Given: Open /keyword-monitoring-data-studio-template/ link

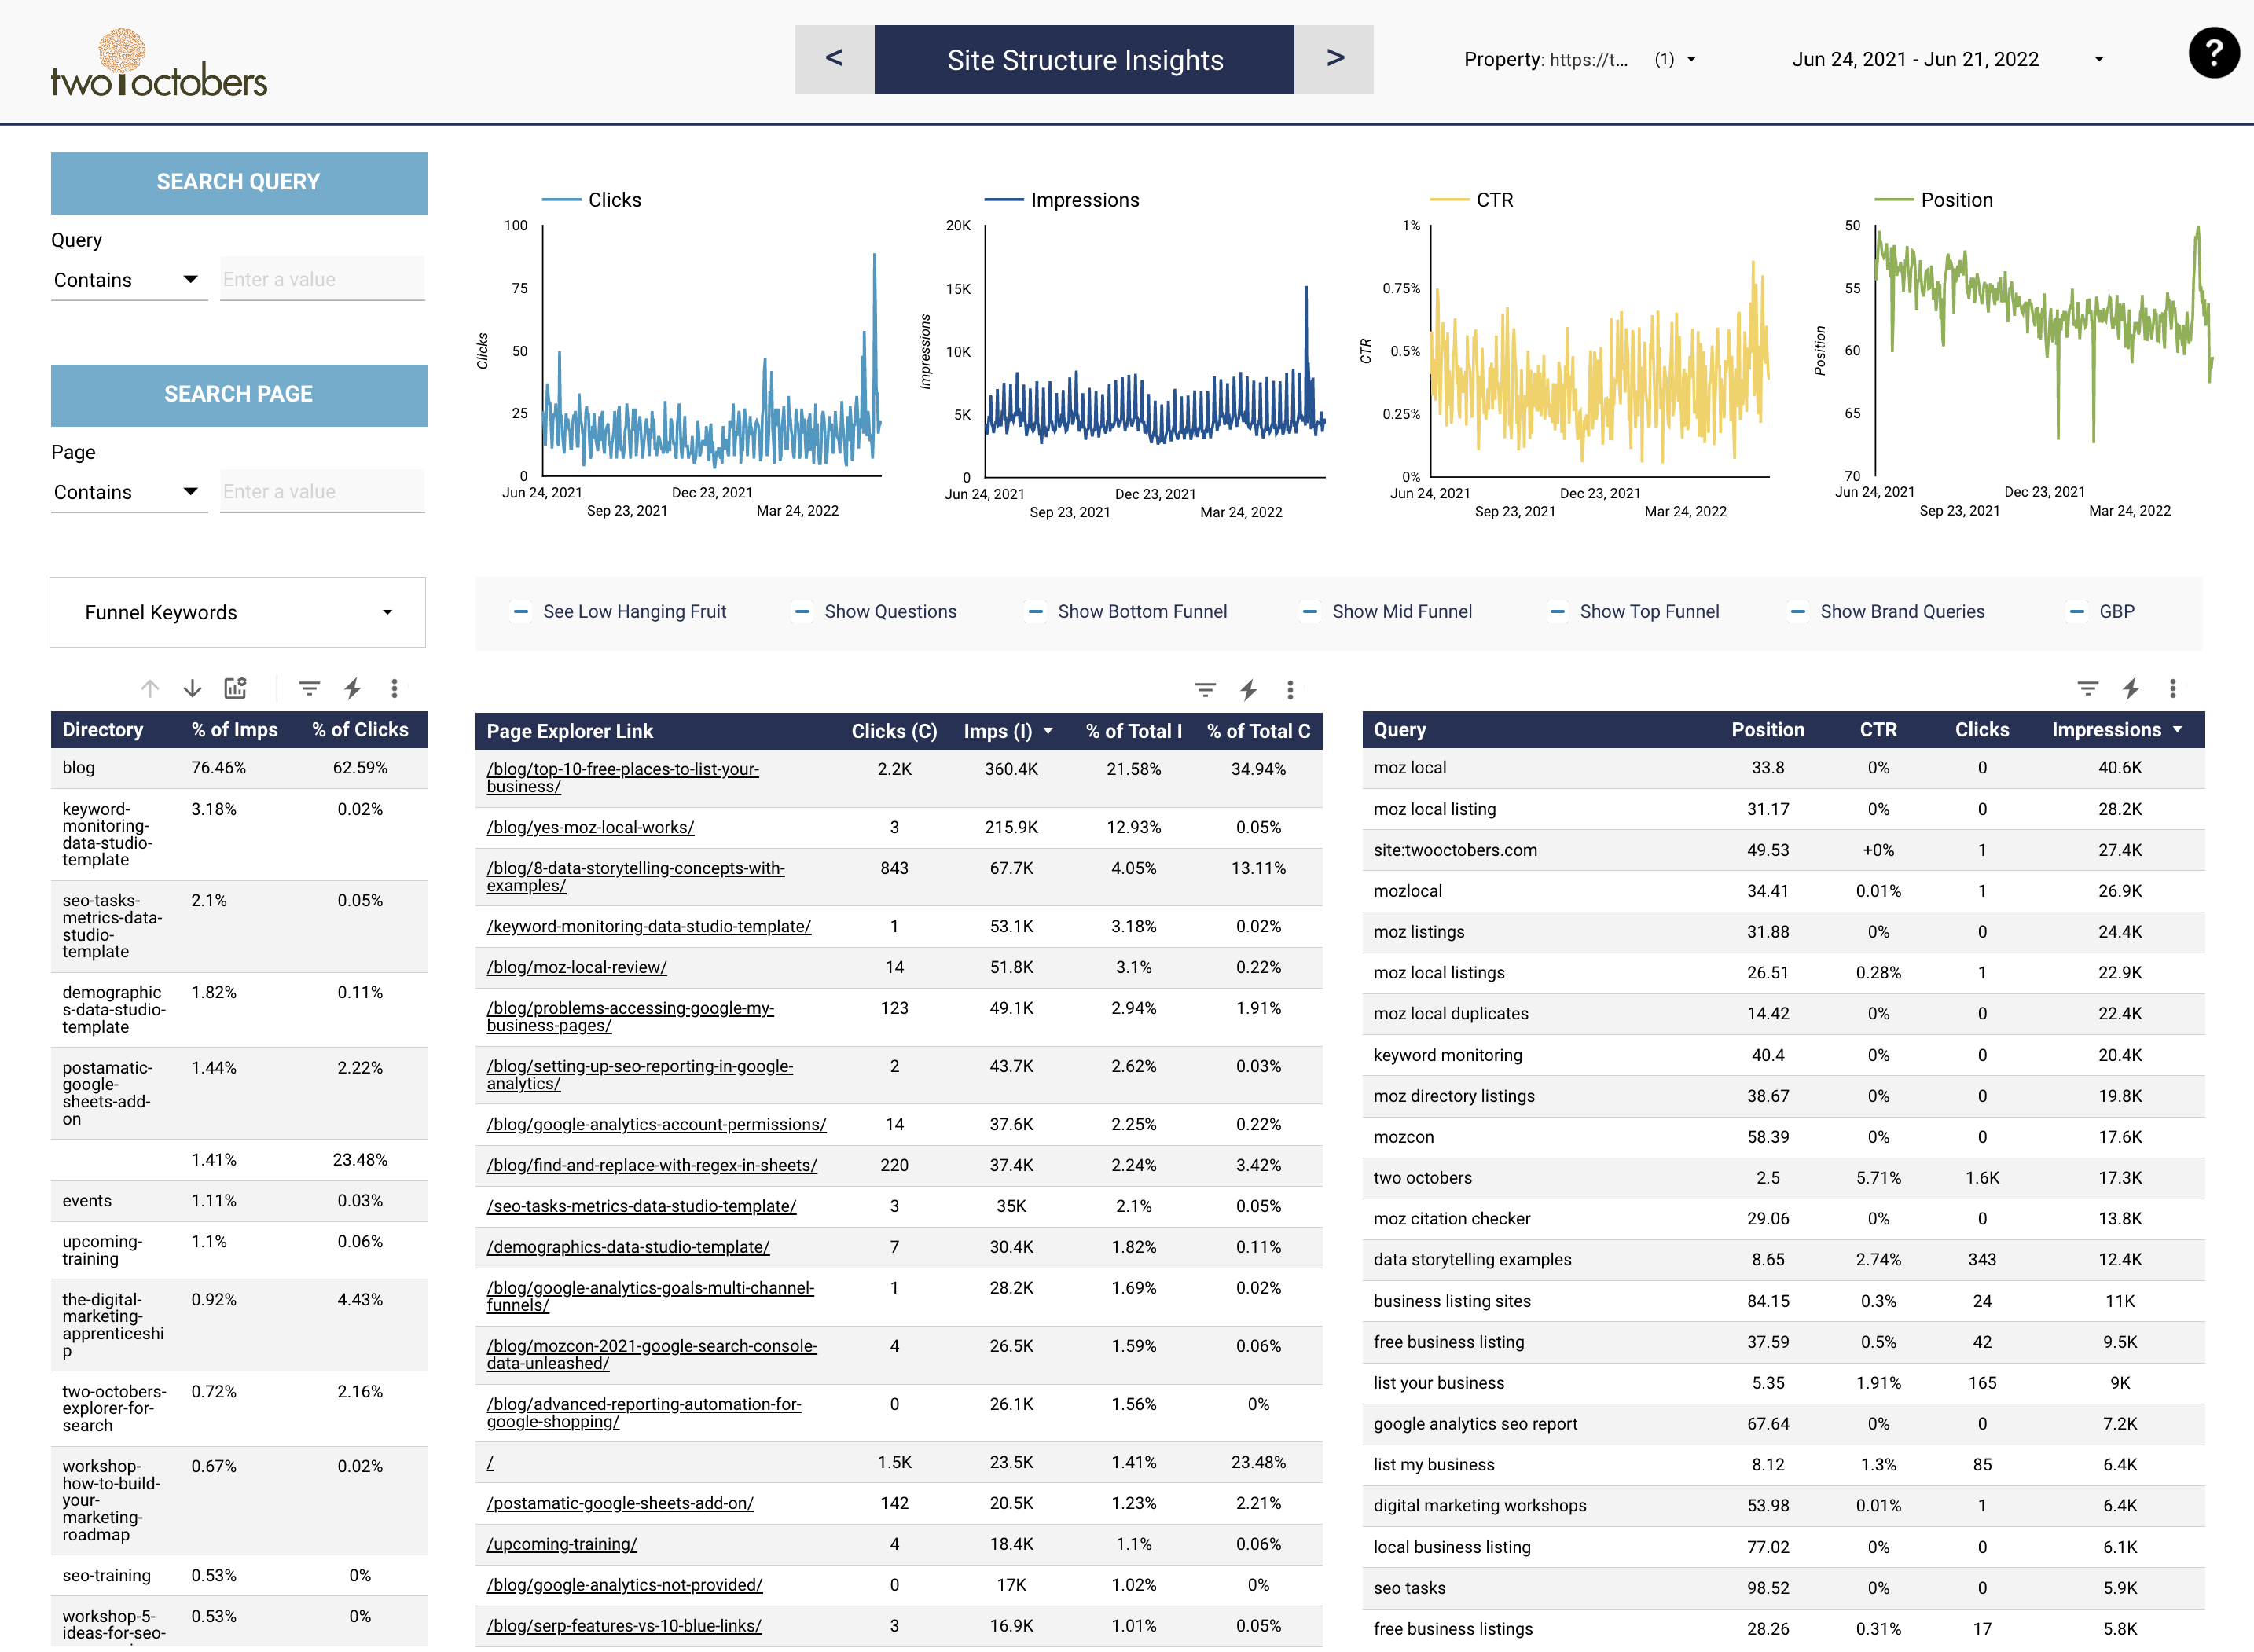Looking at the screenshot, I should point(649,926).
